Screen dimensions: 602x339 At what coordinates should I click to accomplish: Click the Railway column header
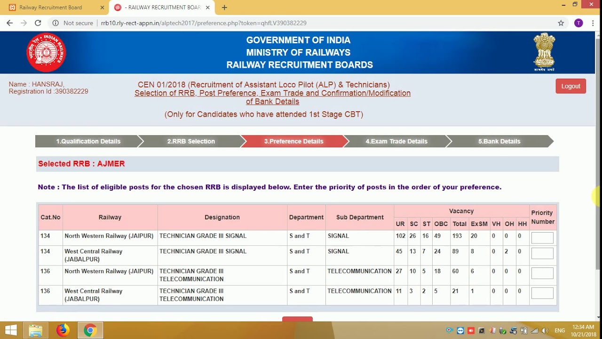[x=110, y=217]
